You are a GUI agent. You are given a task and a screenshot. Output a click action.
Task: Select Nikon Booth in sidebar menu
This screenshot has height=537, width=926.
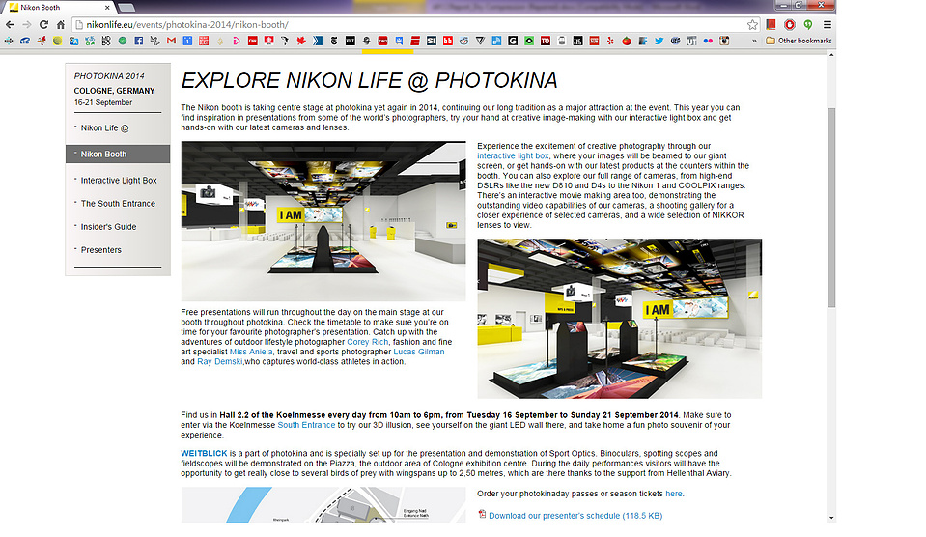coord(118,154)
